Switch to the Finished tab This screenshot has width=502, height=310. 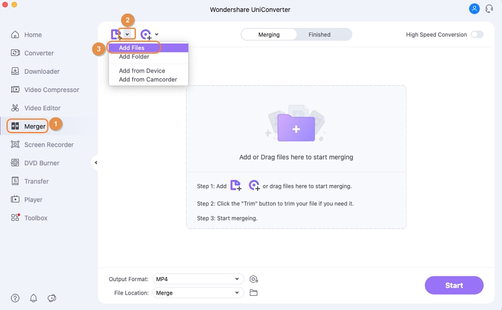[x=320, y=35]
